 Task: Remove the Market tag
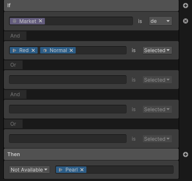41,21
